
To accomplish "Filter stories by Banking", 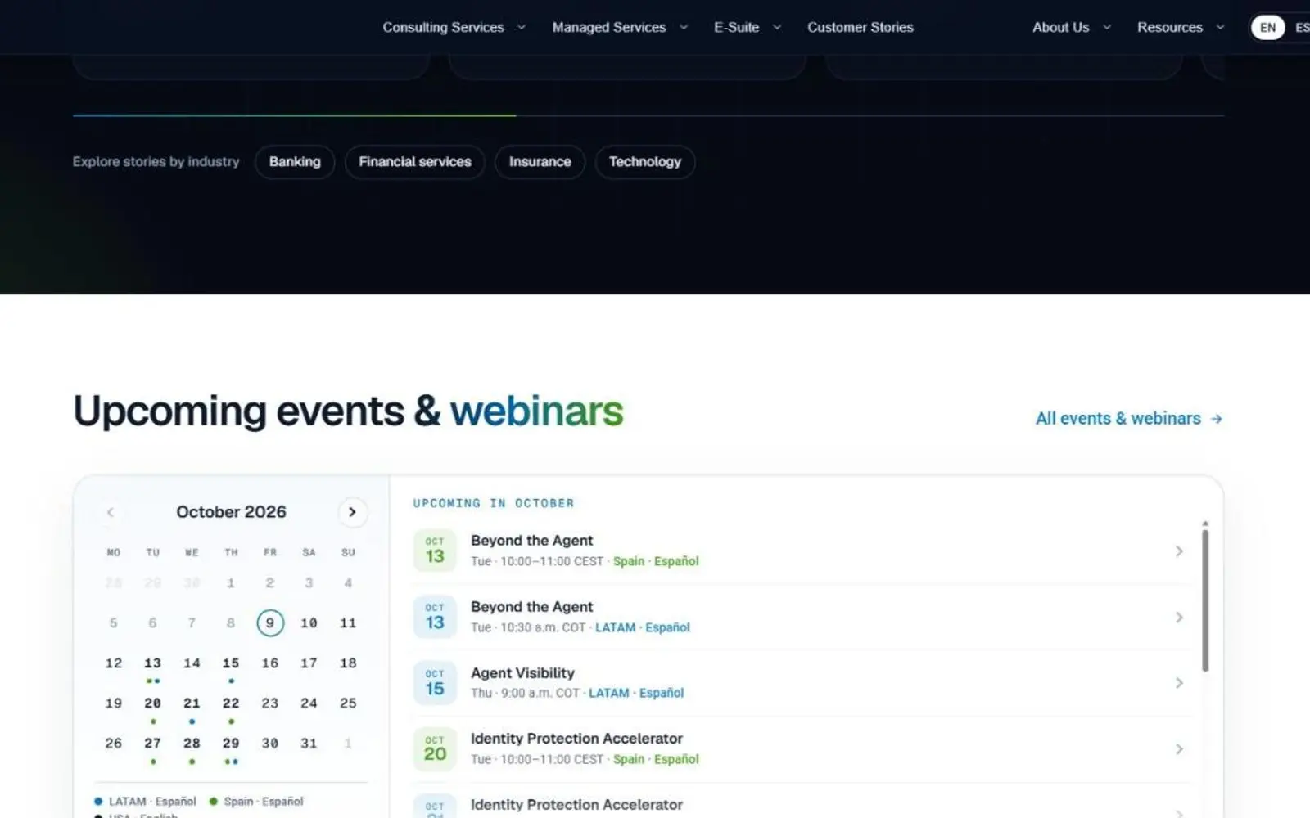I will pyautogui.click(x=295, y=162).
